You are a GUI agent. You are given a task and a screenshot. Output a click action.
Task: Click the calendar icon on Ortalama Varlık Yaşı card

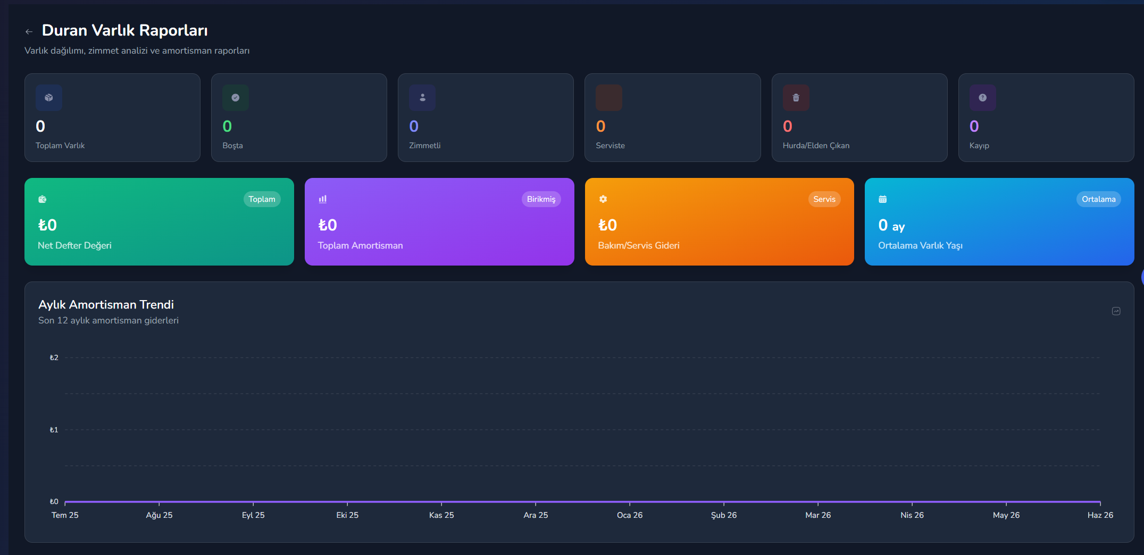click(x=883, y=199)
